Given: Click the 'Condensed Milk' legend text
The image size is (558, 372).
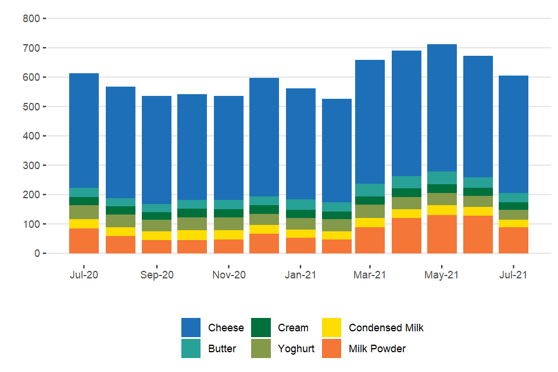Looking at the screenshot, I should point(386,328).
